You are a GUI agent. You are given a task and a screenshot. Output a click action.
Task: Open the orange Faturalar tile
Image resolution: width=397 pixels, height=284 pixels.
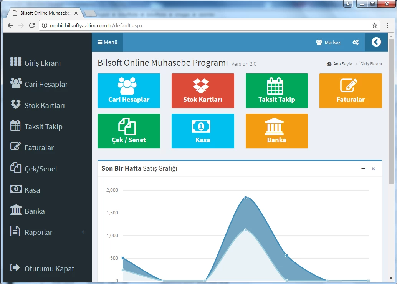(x=350, y=91)
